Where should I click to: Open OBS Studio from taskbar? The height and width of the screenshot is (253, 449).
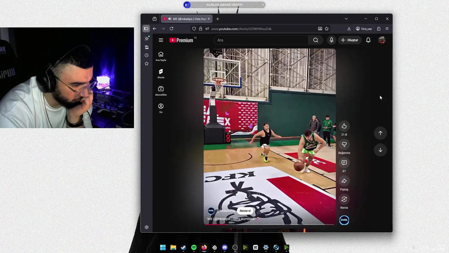tap(235, 247)
